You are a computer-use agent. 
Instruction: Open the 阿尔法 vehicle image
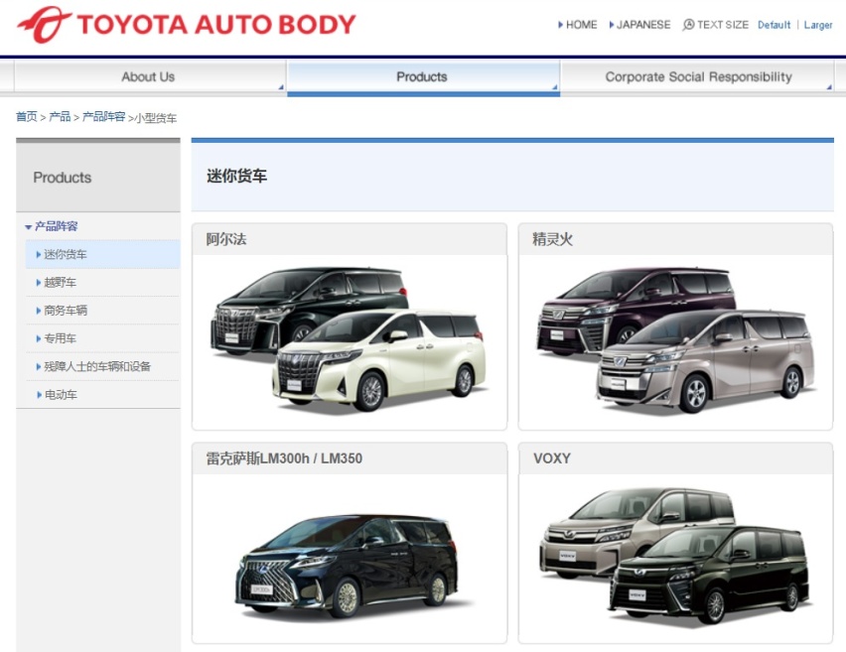click(350, 339)
